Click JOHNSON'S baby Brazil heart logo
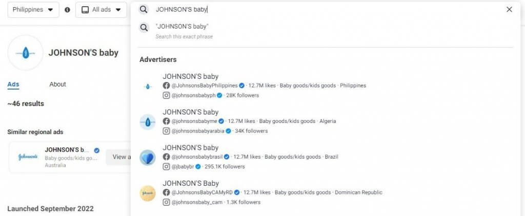The width and height of the screenshot is (525, 216). (148, 158)
